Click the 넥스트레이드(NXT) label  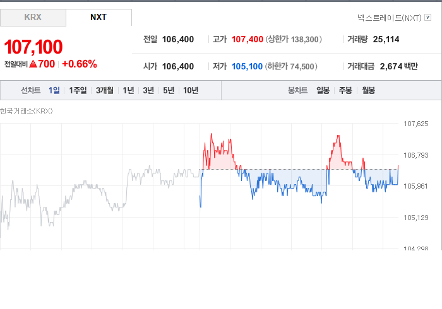390,18
